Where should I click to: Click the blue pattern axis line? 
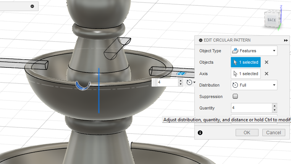(99, 90)
